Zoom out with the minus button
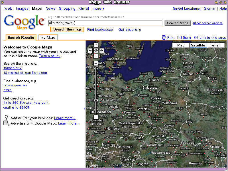Screen dimensions: 228x171 [96, 117]
